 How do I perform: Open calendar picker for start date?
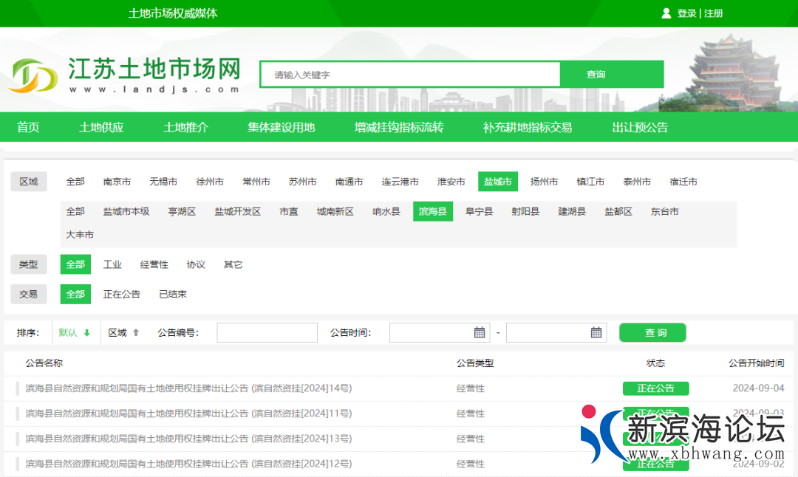[x=480, y=333]
